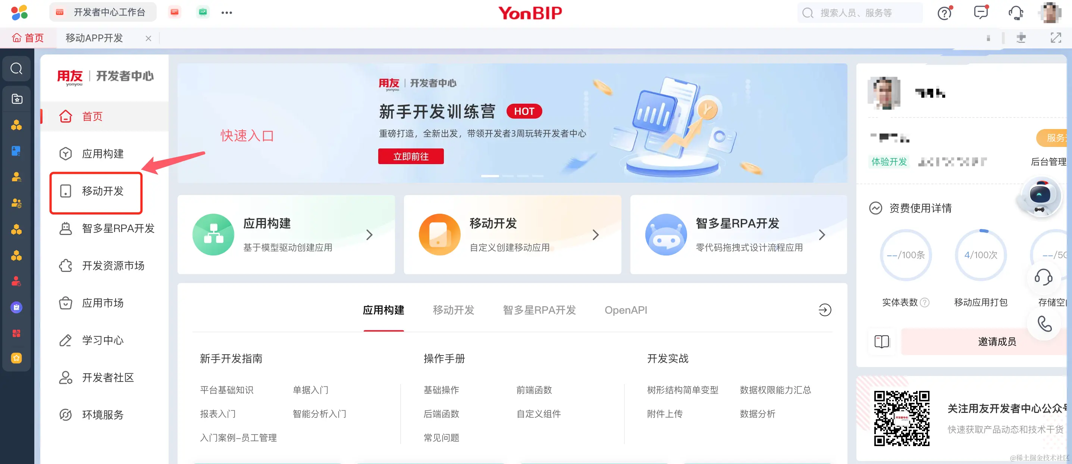Click the WeChat QR code image

click(902, 418)
